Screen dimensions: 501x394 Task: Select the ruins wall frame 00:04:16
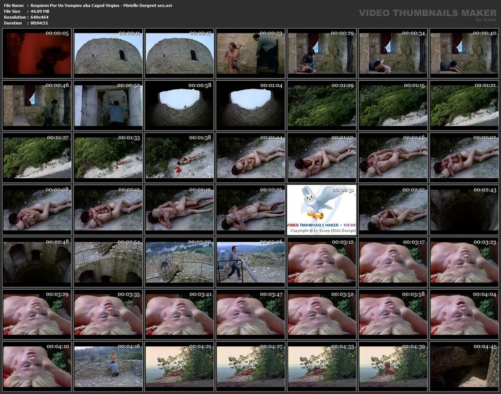click(108, 366)
